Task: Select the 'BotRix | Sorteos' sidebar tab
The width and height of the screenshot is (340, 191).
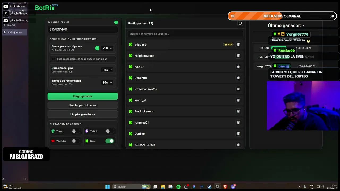Action: click(15, 32)
